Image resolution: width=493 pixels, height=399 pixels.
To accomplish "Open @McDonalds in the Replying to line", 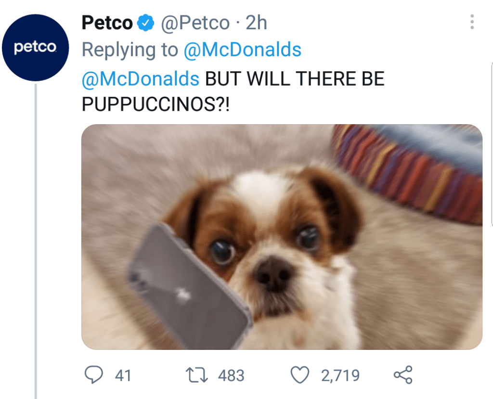I will [243, 50].
